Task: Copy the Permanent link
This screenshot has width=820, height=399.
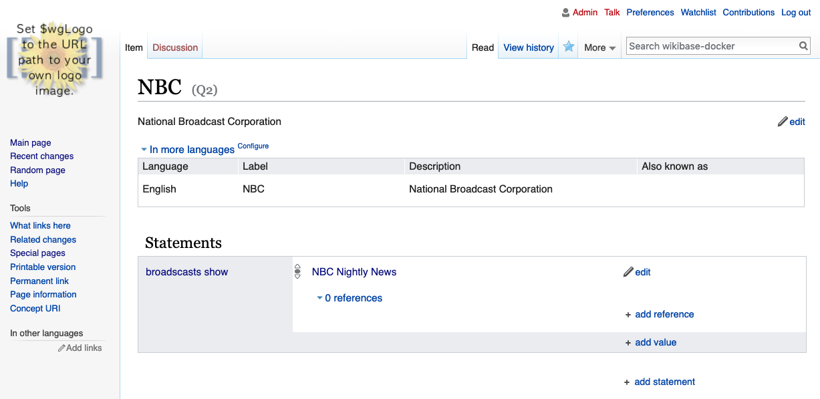Action: 39,281
